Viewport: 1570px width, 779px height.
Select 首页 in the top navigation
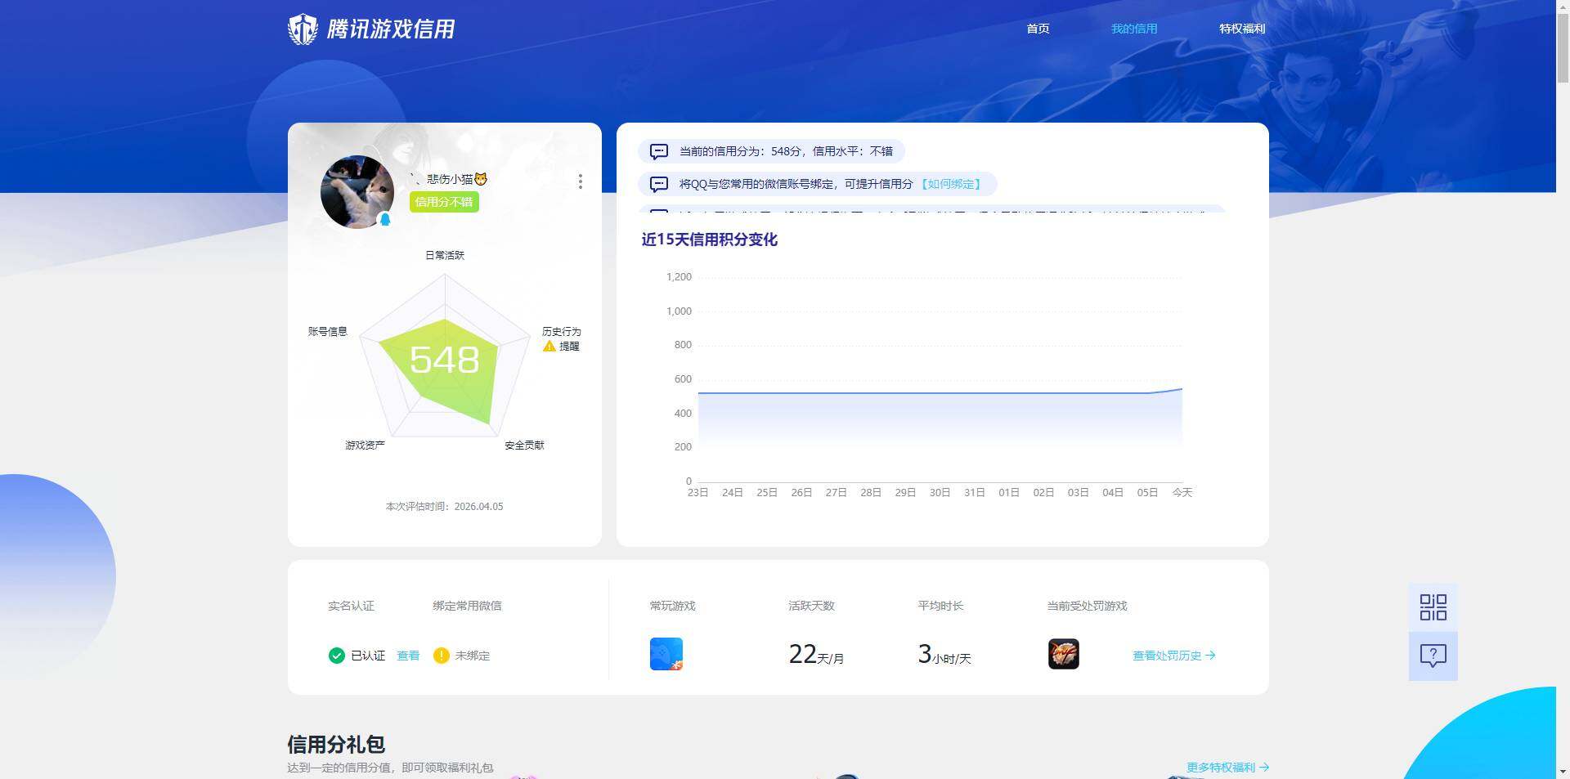coord(1037,28)
